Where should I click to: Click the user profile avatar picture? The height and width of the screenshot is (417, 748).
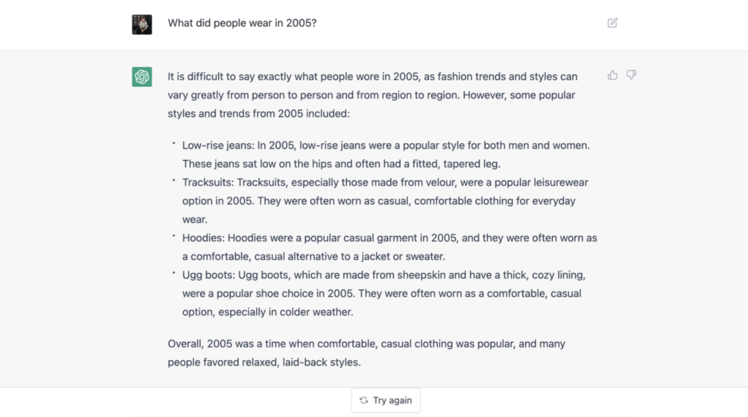(x=142, y=25)
